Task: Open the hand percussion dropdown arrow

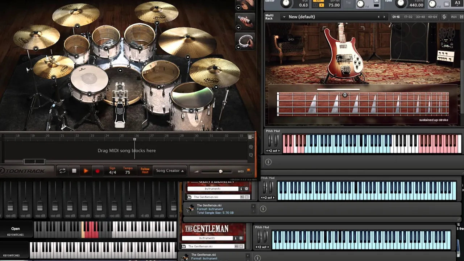Action: (x=239, y=8)
